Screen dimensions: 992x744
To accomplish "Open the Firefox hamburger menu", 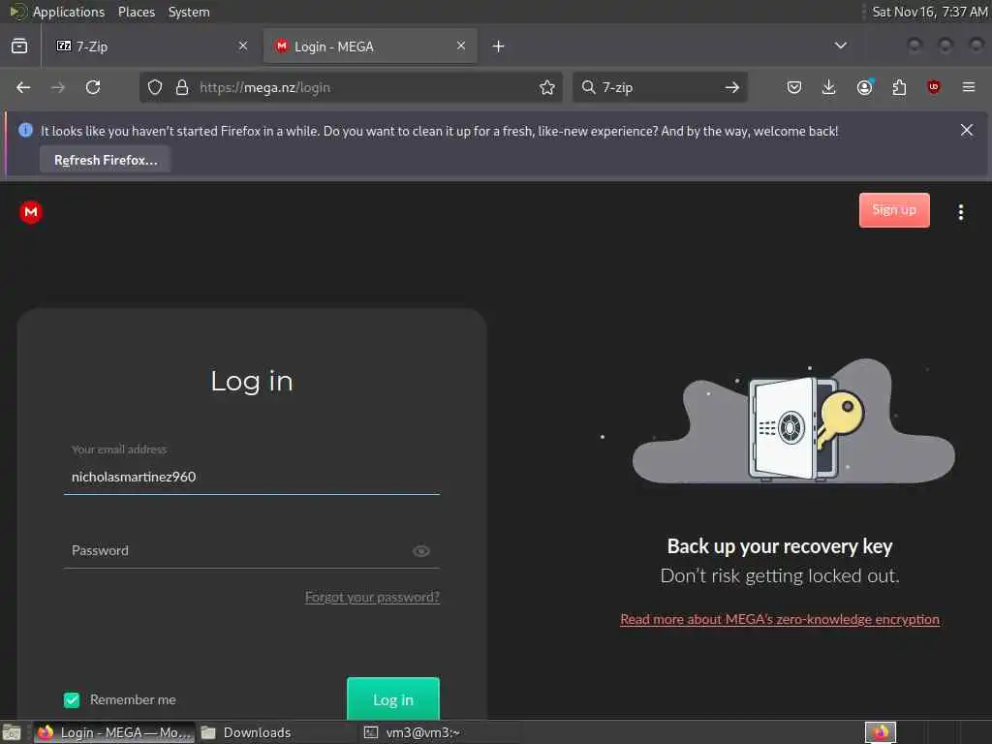I will tap(969, 87).
